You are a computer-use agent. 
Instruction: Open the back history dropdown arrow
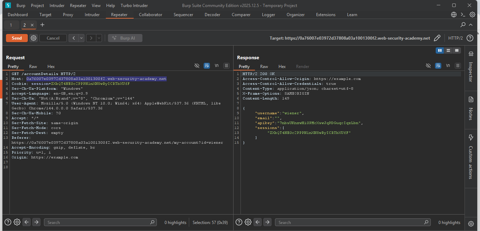[x=82, y=38]
